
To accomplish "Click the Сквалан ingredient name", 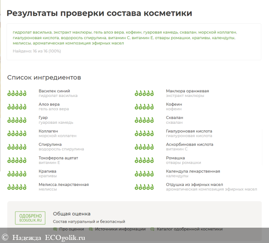I will [174, 118].
